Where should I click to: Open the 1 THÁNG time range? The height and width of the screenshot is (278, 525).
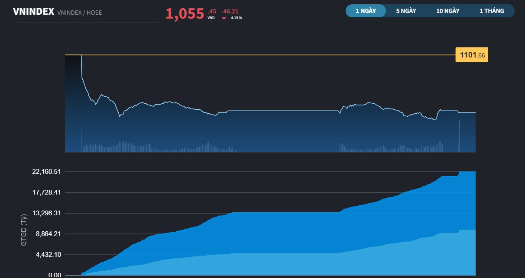point(492,11)
